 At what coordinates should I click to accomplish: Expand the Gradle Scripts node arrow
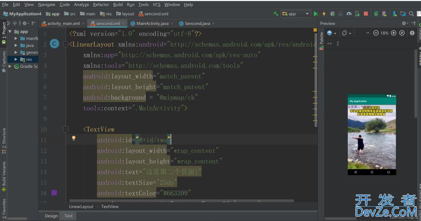click(x=10, y=66)
